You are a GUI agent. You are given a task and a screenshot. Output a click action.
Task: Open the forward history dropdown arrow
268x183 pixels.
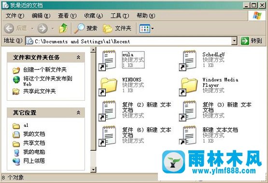point(53,28)
